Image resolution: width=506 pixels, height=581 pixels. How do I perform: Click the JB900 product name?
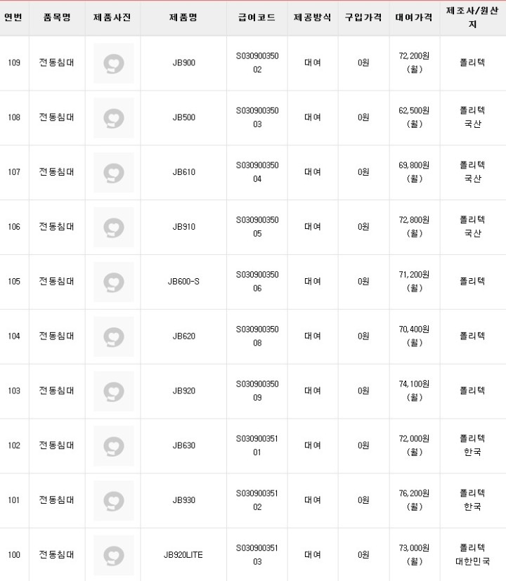point(183,63)
